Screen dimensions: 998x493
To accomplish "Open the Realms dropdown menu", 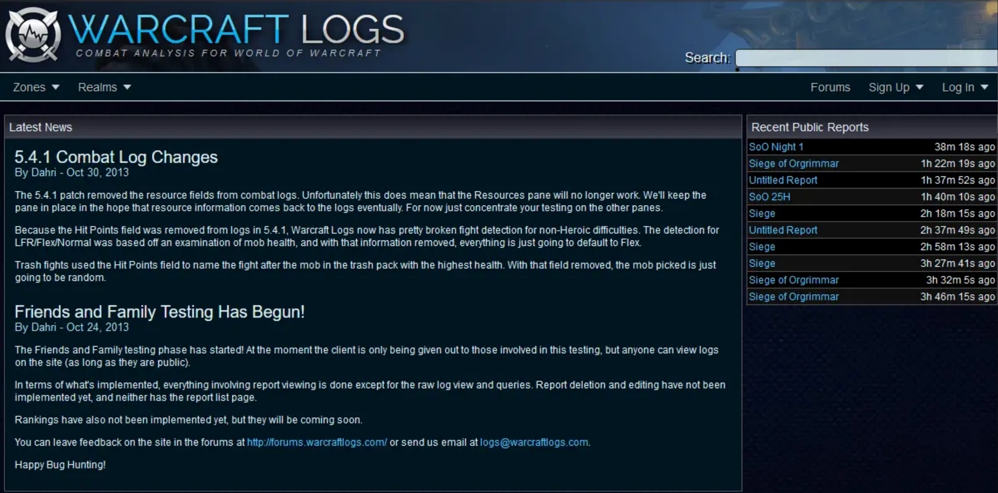I will (x=104, y=88).
